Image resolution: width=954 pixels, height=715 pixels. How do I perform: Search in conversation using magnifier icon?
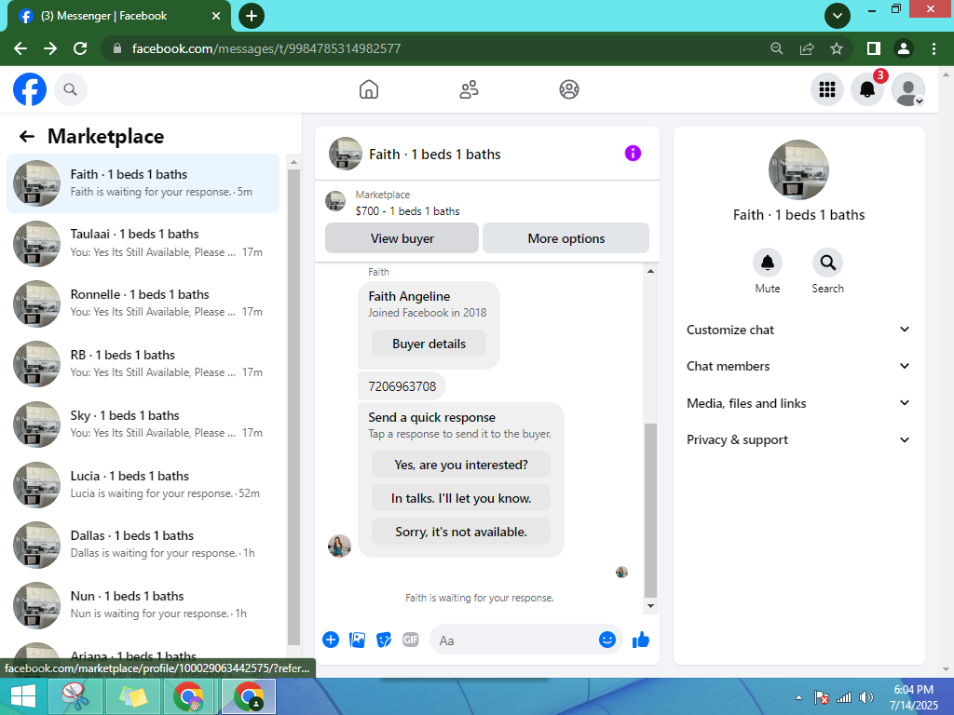pyautogui.click(x=827, y=263)
